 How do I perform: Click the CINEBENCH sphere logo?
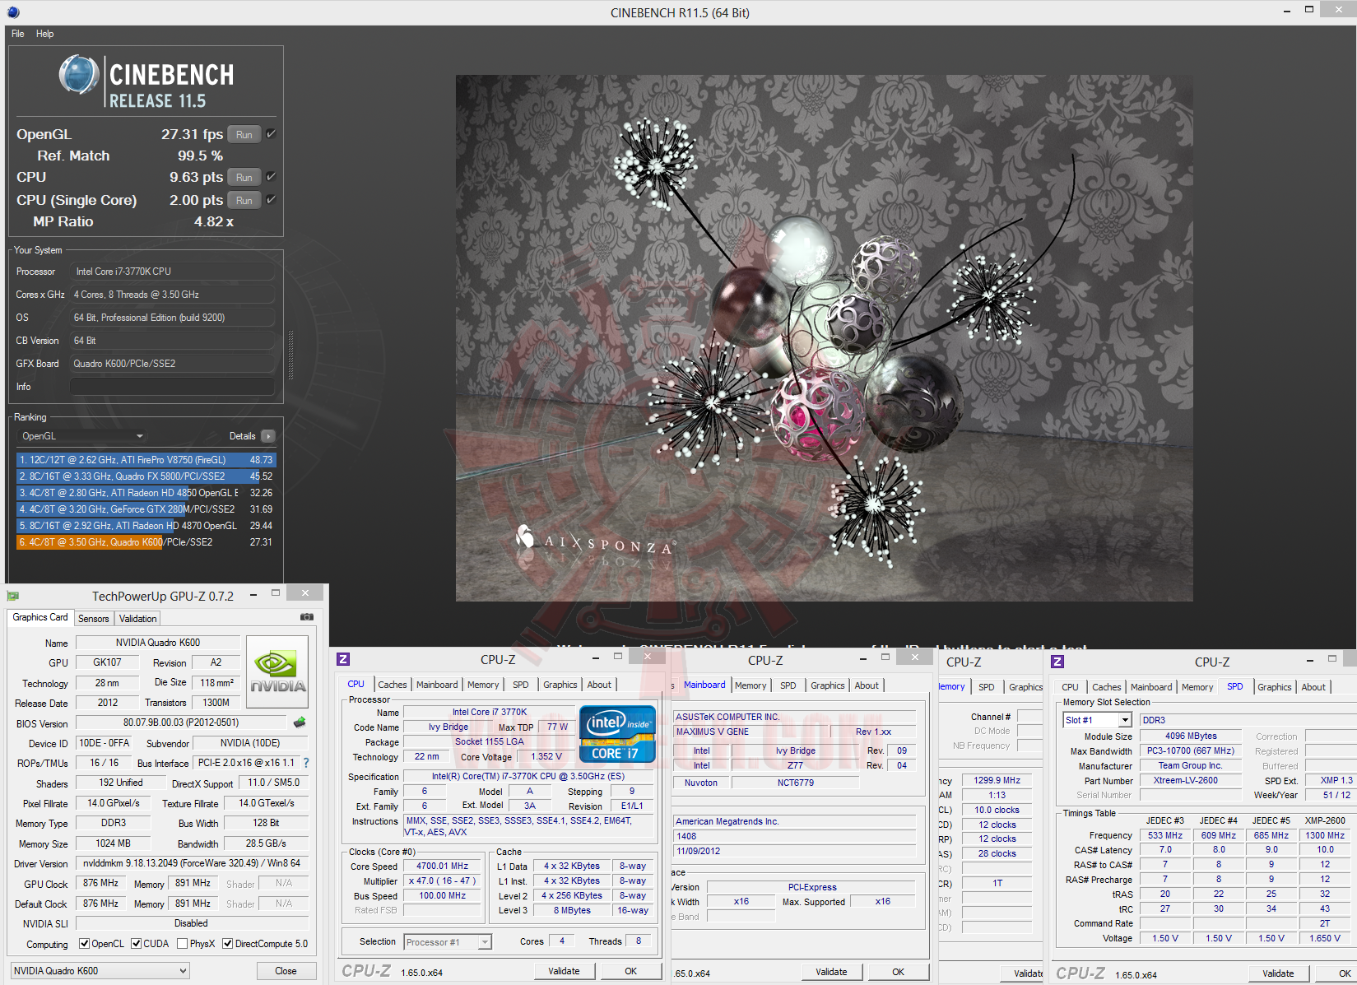79,74
